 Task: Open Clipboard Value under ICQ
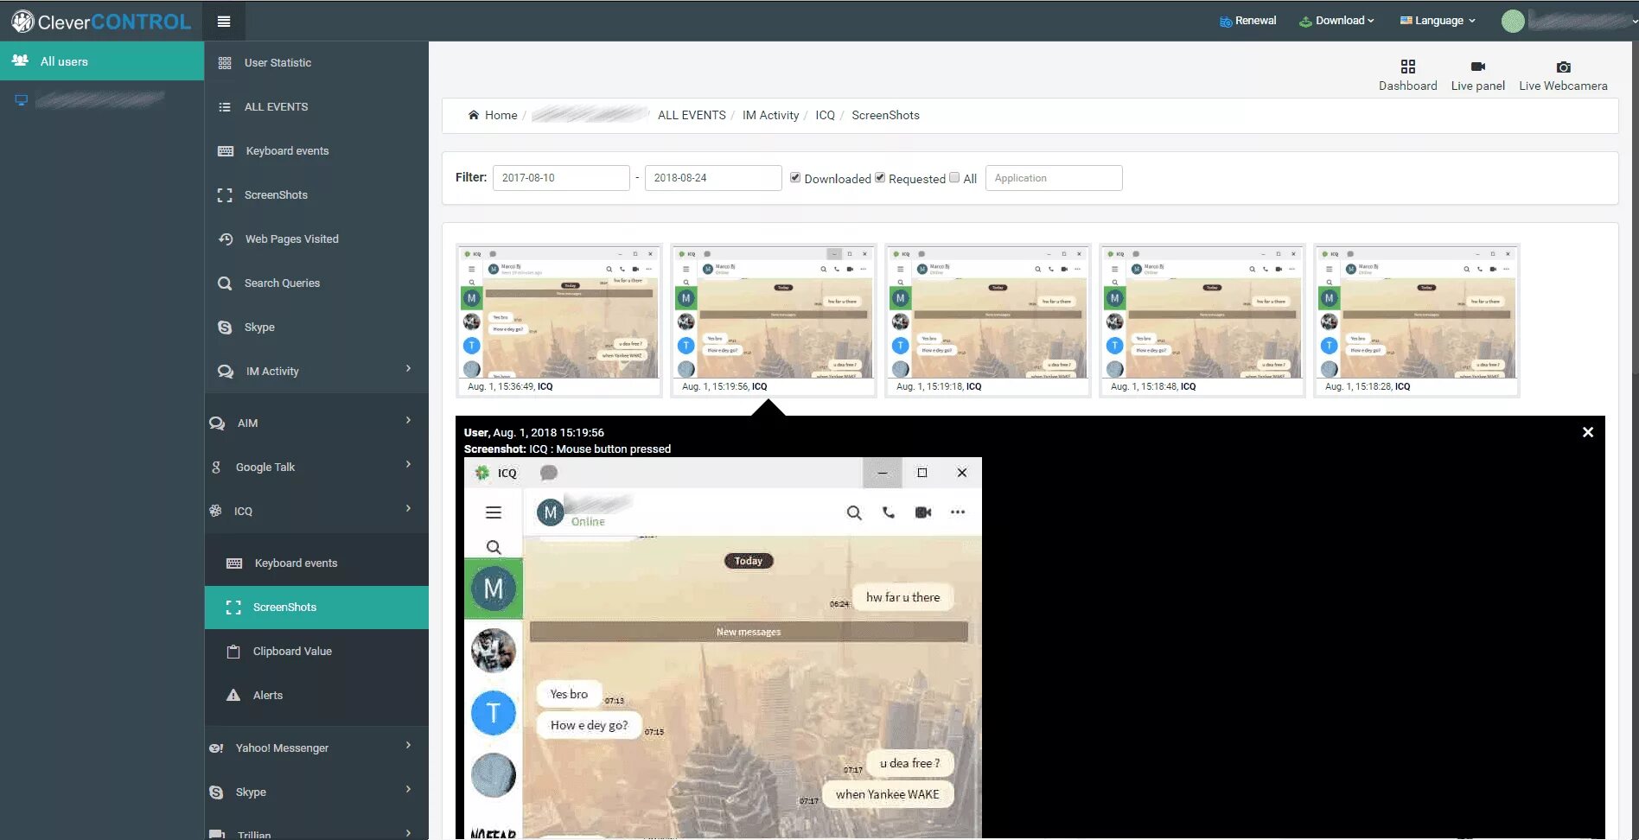tap(316, 652)
